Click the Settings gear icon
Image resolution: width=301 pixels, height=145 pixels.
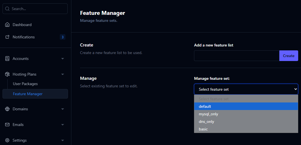click(7, 140)
